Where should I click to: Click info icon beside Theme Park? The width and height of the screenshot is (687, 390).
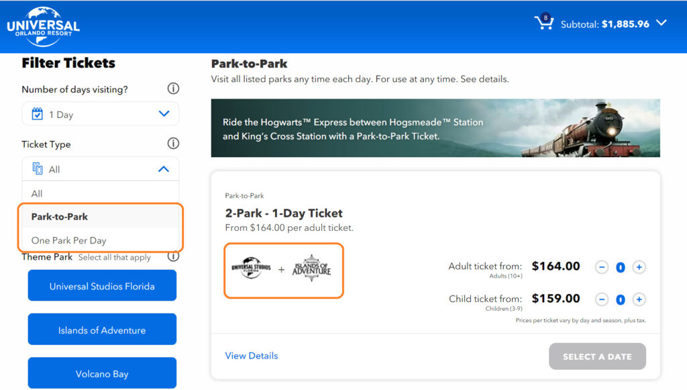(173, 256)
